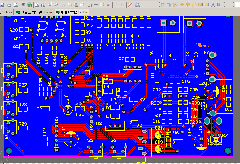This screenshot has width=240, height=164.
Task: Select the U4 designator label
Action: tap(169, 56)
